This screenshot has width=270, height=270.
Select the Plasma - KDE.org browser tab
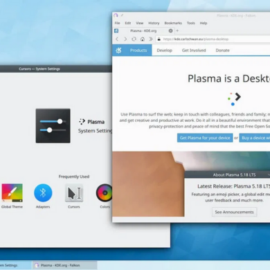[x=143, y=30]
